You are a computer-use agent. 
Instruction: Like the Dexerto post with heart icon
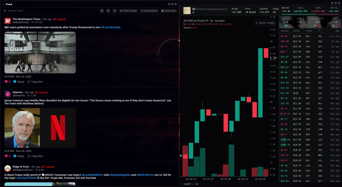coord(6,156)
